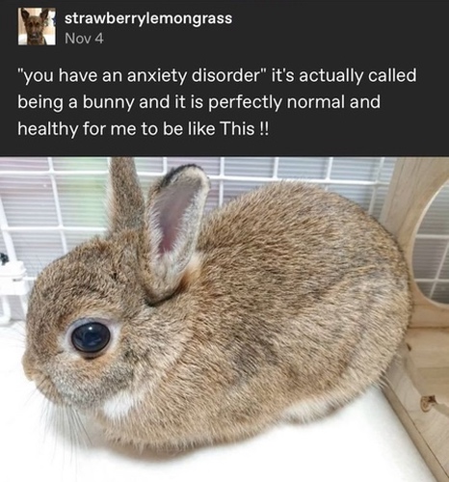Click the white plastic object at left edge
This screenshot has width=449, height=482.
13,289
